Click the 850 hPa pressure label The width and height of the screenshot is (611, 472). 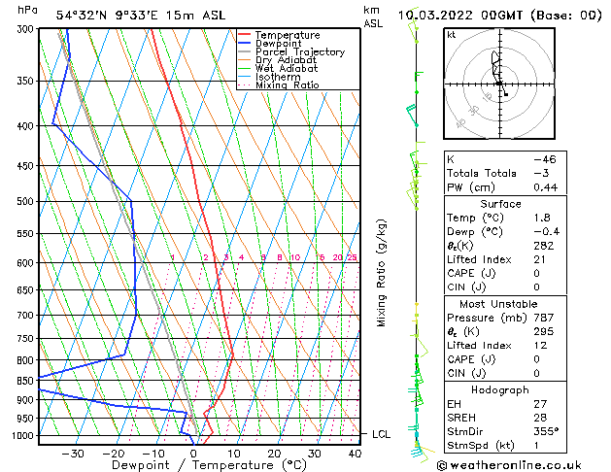27,381
